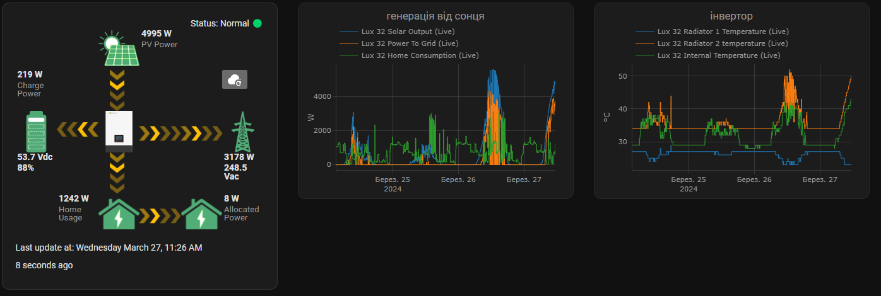Click the Last update timestamp text
The width and height of the screenshot is (881, 296).
point(109,248)
